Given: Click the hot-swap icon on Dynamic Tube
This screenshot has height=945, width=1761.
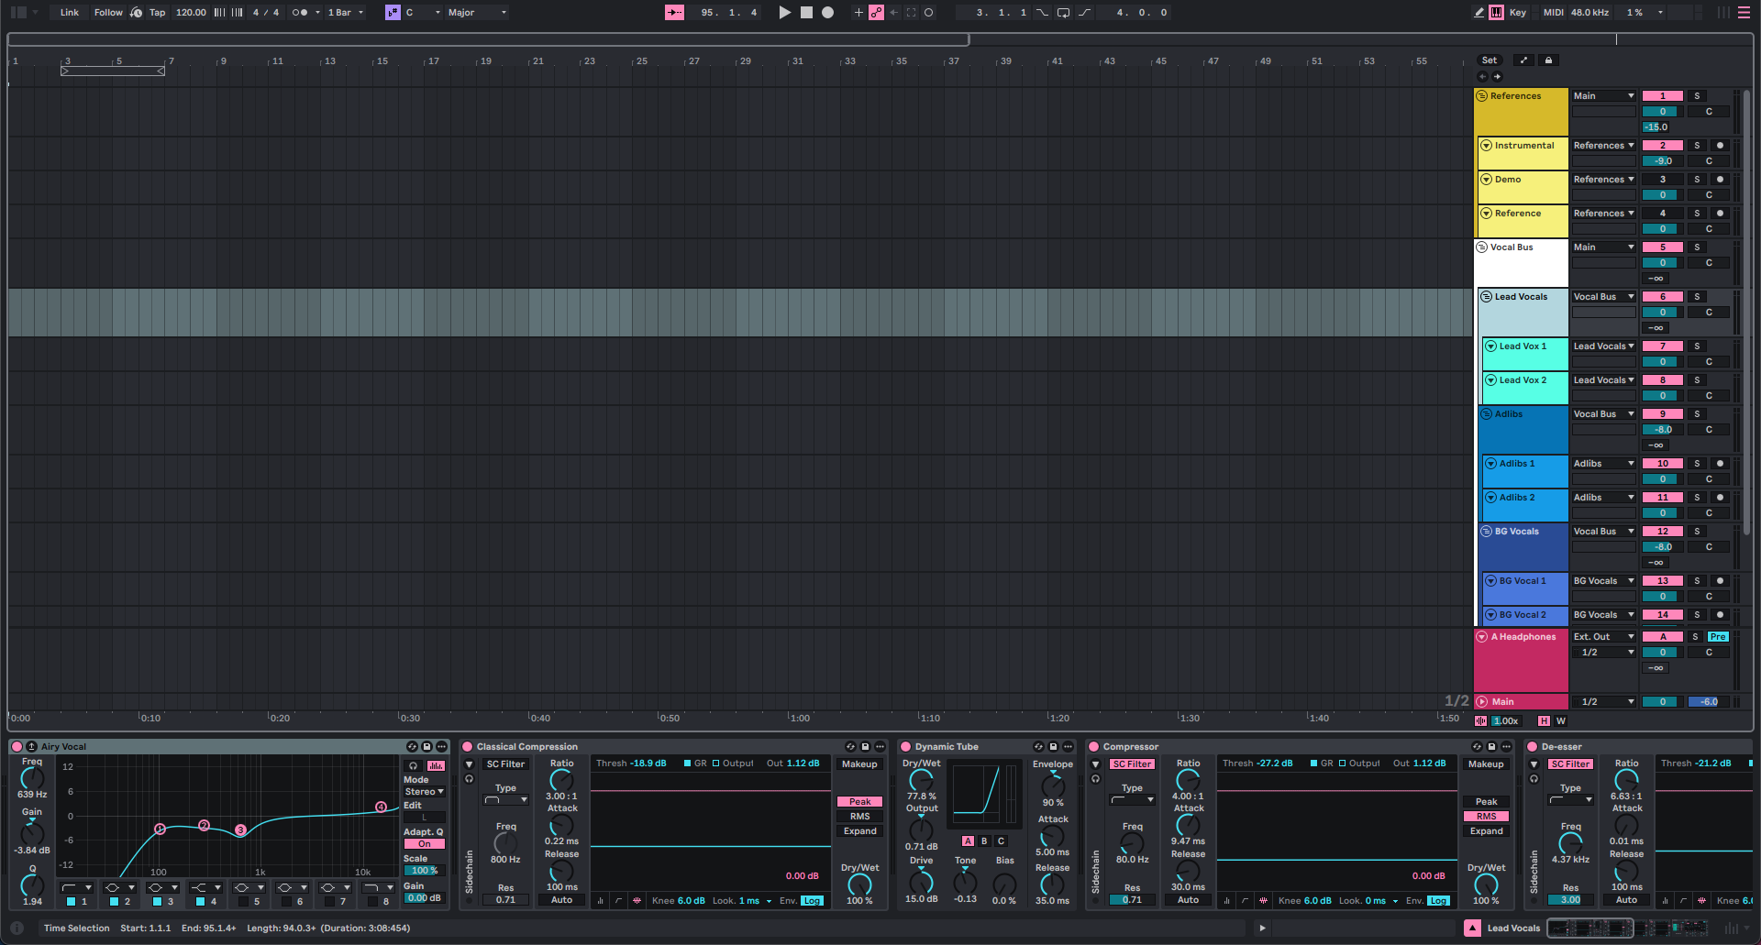Looking at the screenshot, I should (1039, 746).
